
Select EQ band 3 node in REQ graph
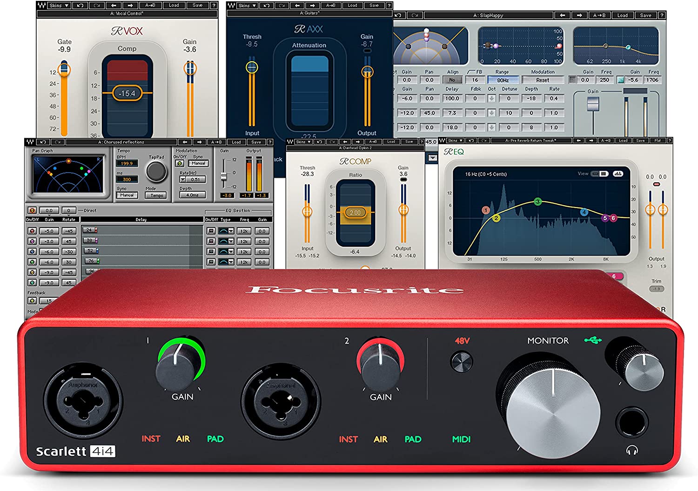coord(537,202)
